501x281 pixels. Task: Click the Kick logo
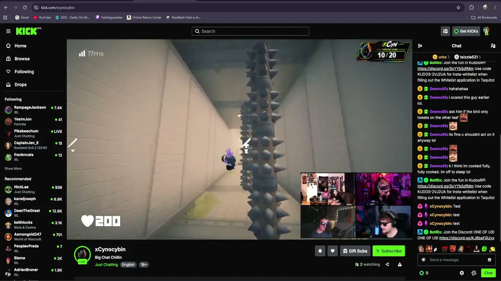(28, 31)
